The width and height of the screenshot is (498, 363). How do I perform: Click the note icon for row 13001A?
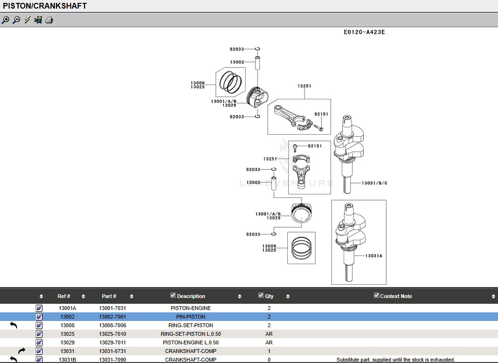39,308
